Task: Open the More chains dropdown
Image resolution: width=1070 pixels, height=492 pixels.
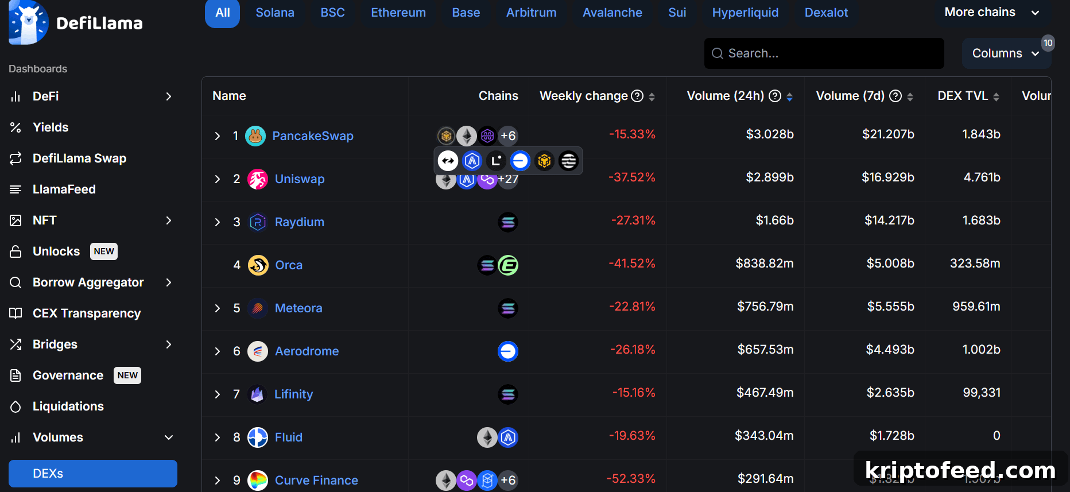Action: pyautogui.click(x=992, y=13)
